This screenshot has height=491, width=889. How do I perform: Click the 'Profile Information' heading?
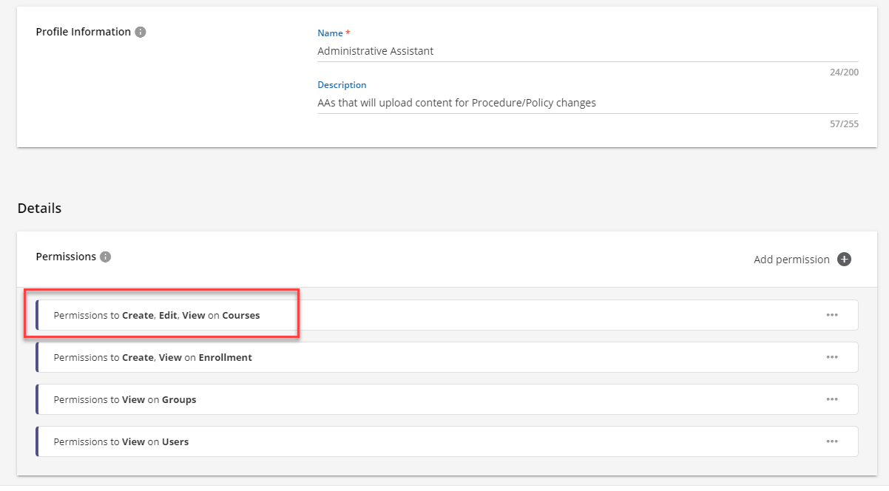[x=84, y=32]
